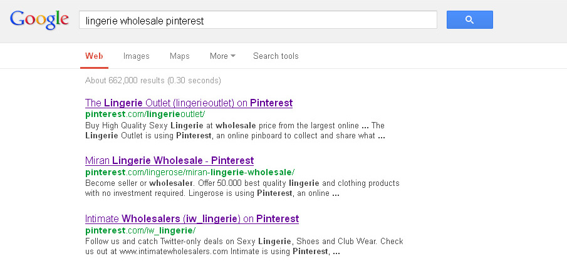Viewport: 567px width, 266px height.
Task: Select the Web tab
Action: point(94,56)
